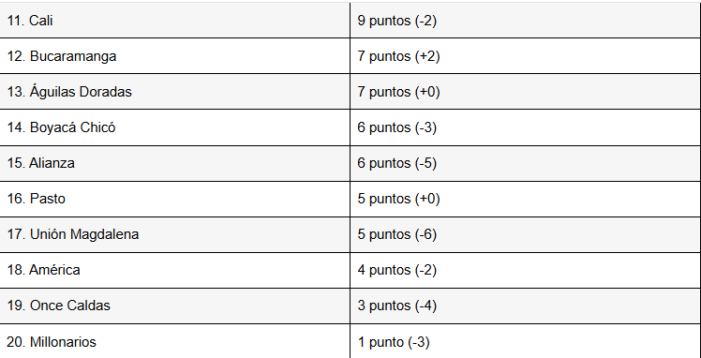Click the '6 puntos (-5)' cell
The width and height of the screenshot is (701, 358).
(x=526, y=164)
